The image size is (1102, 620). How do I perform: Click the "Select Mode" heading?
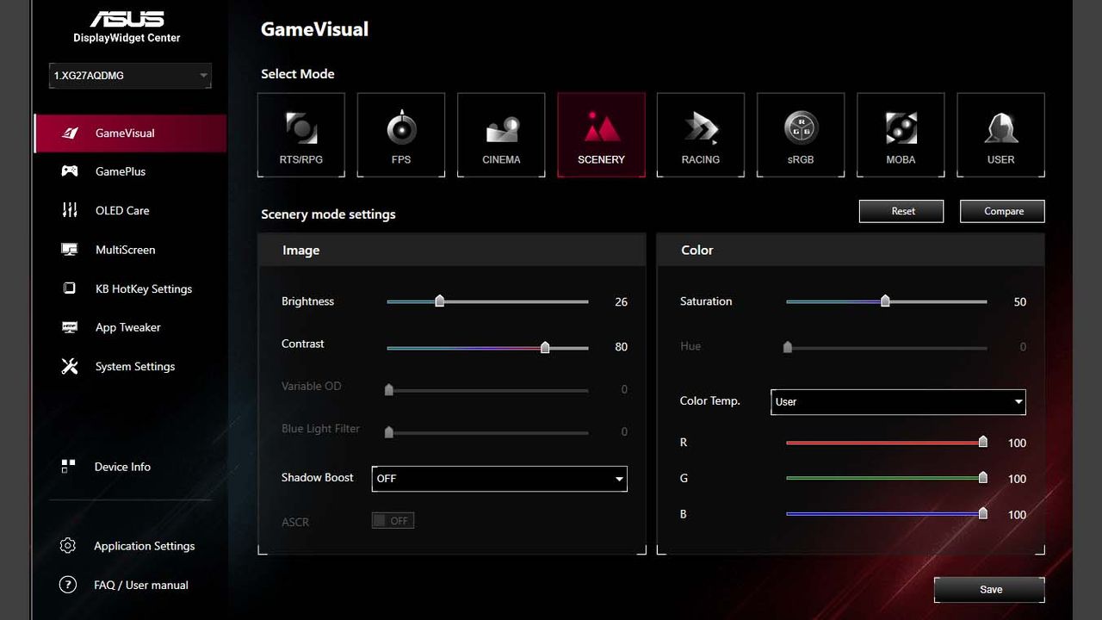pyautogui.click(x=298, y=74)
